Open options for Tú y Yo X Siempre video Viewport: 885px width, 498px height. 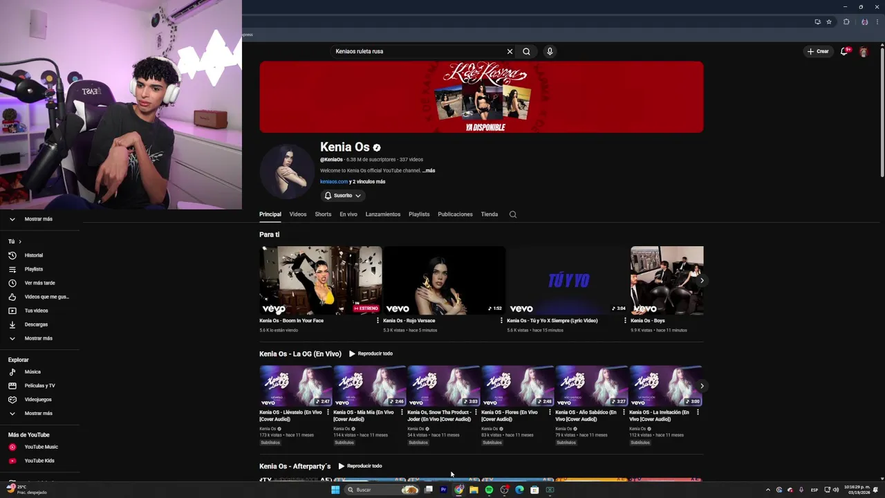coord(625,321)
